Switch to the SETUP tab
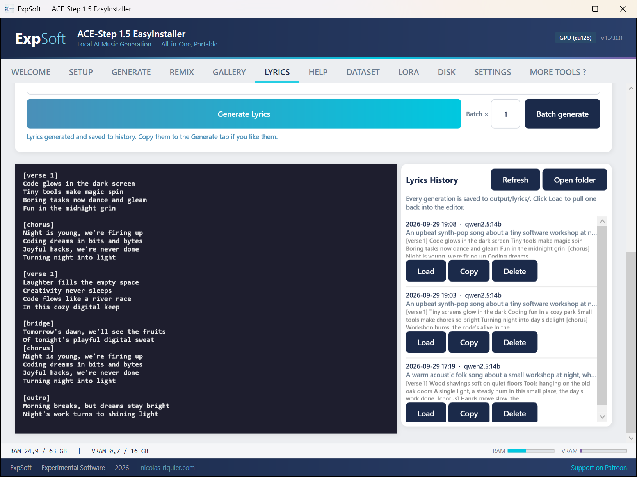 point(81,72)
